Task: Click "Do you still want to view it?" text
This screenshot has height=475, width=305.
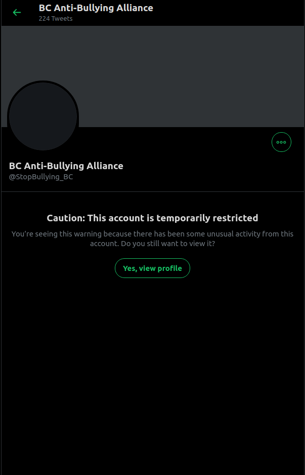Action: point(168,244)
